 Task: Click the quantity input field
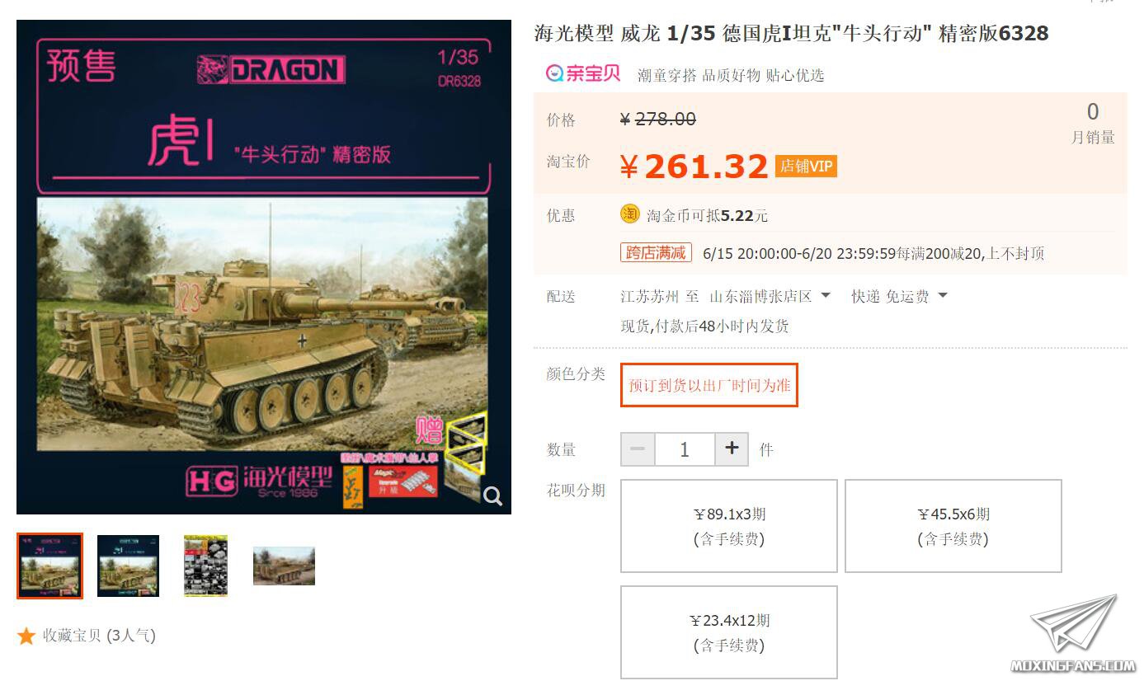pyautogui.click(x=685, y=449)
